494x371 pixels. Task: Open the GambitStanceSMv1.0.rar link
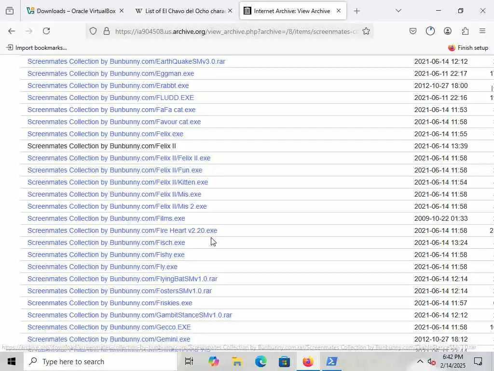tap(129, 315)
